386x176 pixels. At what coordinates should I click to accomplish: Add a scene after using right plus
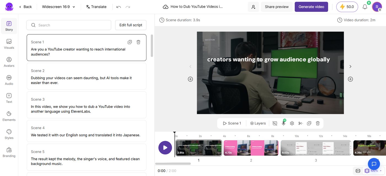350,79
